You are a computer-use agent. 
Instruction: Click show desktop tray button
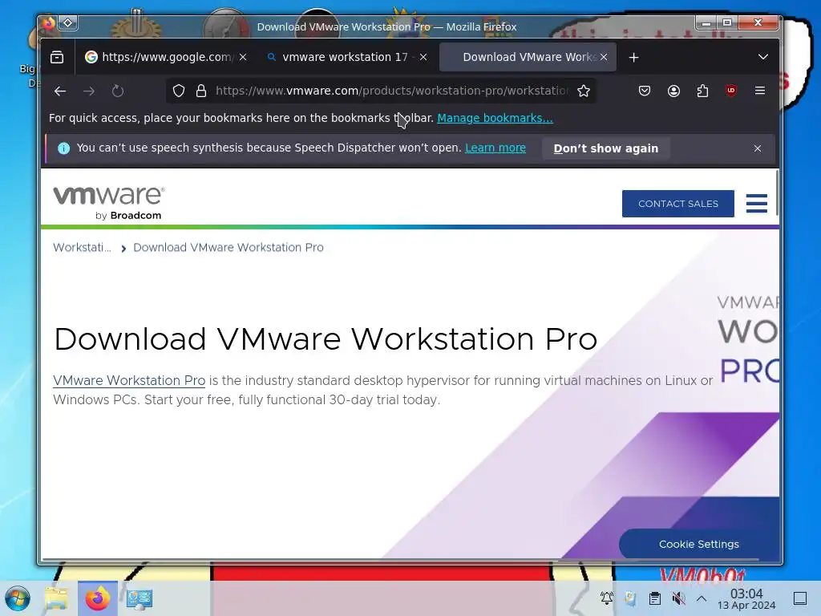(x=800, y=598)
